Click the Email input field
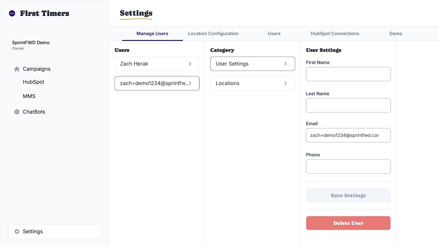Viewport: 439px width, 245px height. (348, 135)
